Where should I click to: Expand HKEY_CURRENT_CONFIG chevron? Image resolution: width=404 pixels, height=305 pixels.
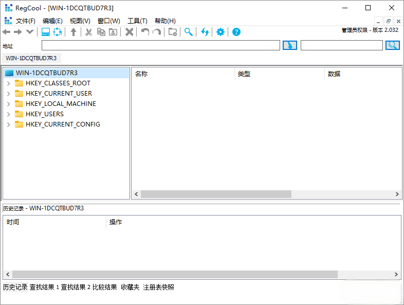pyautogui.click(x=9, y=124)
